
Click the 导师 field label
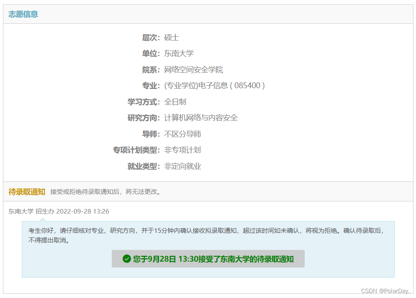click(151, 134)
